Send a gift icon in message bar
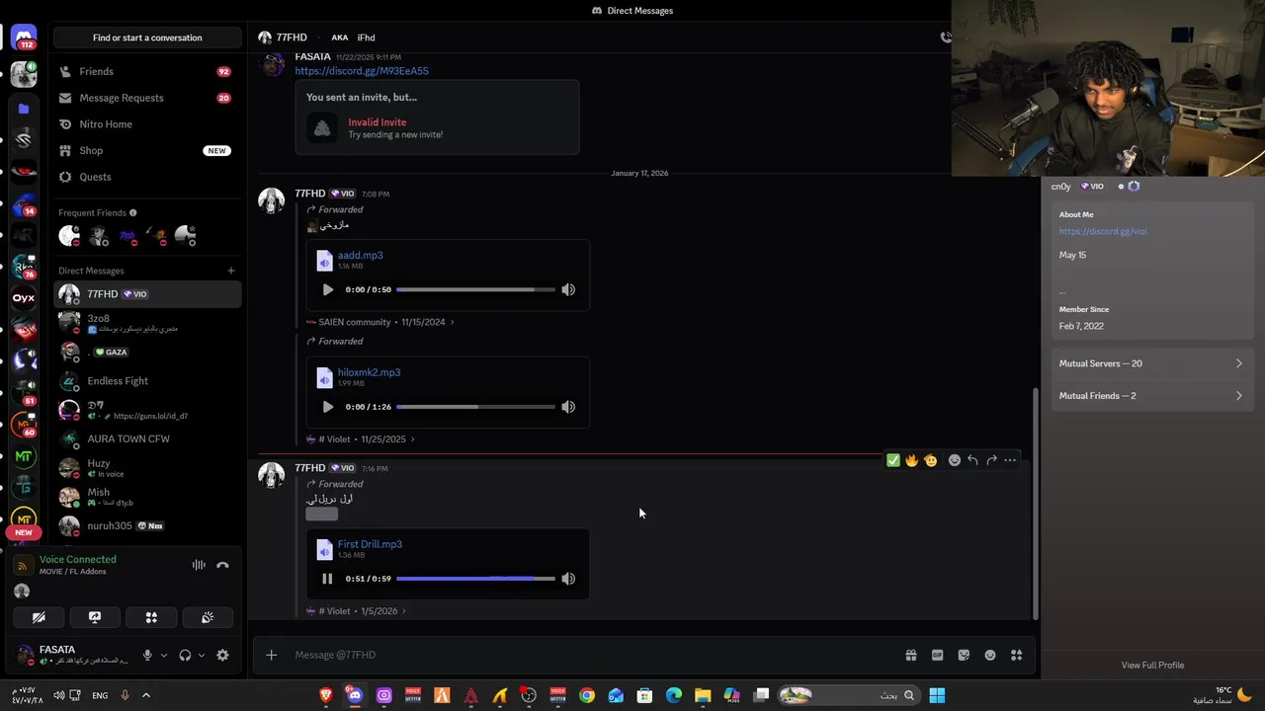The height and width of the screenshot is (711, 1265). (911, 655)
